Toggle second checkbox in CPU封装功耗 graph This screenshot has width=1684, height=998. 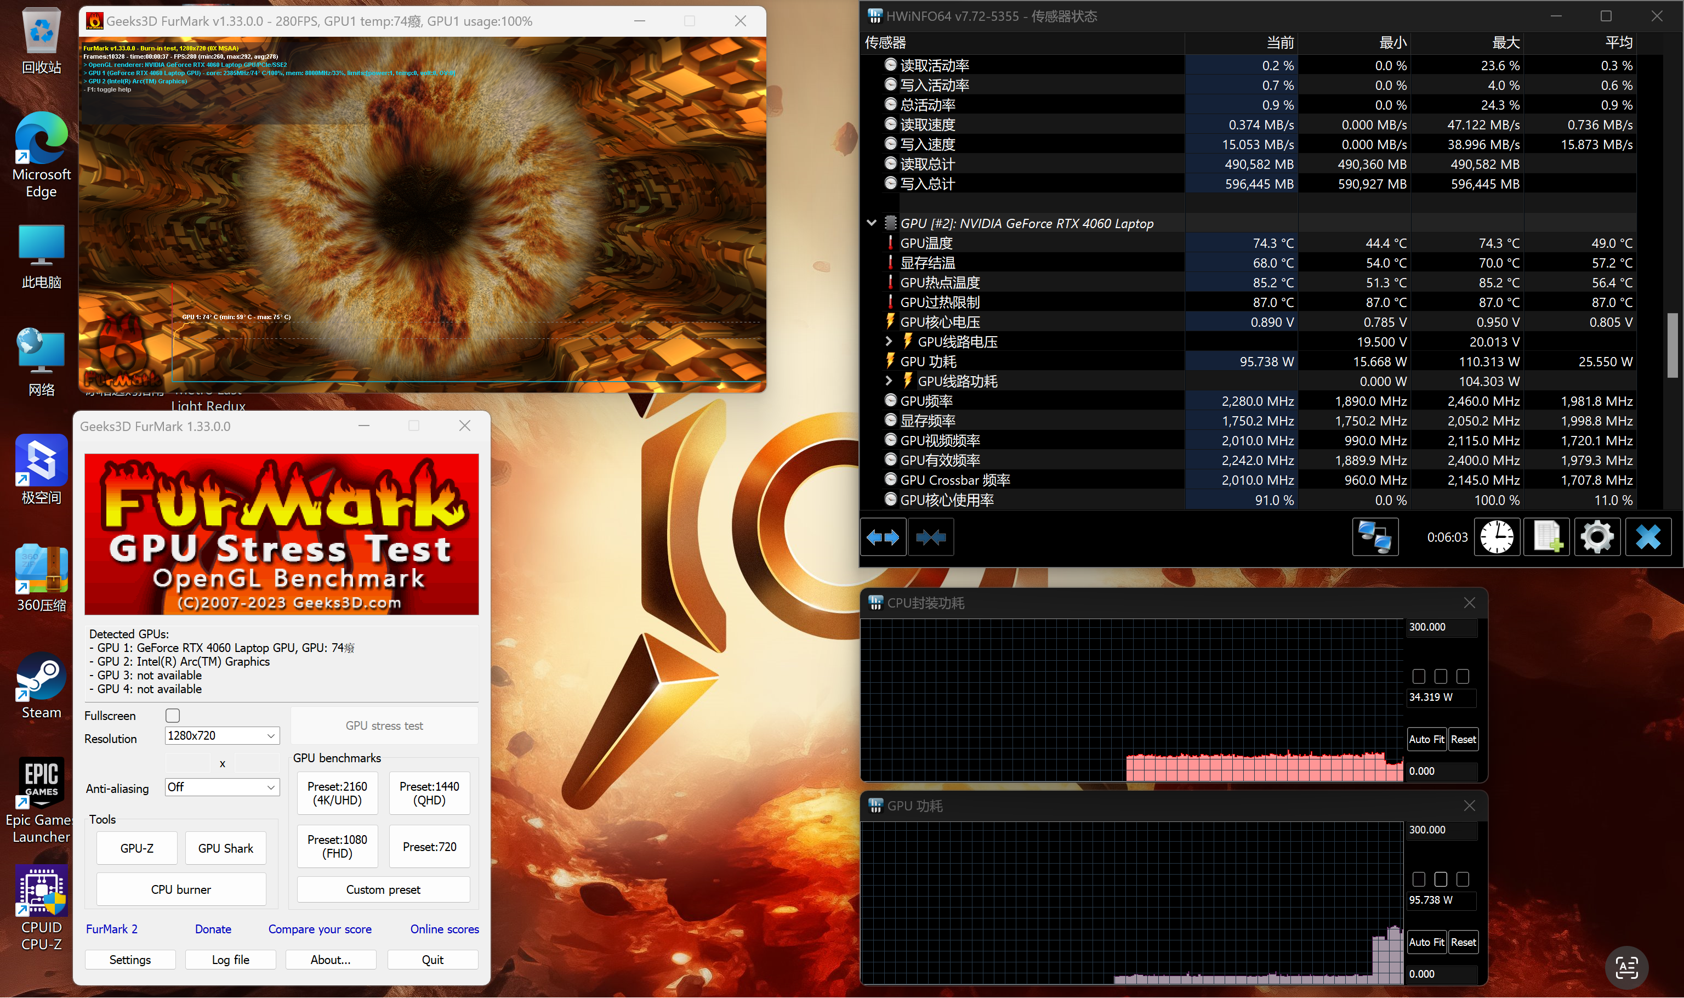(x=1441, y=677)
